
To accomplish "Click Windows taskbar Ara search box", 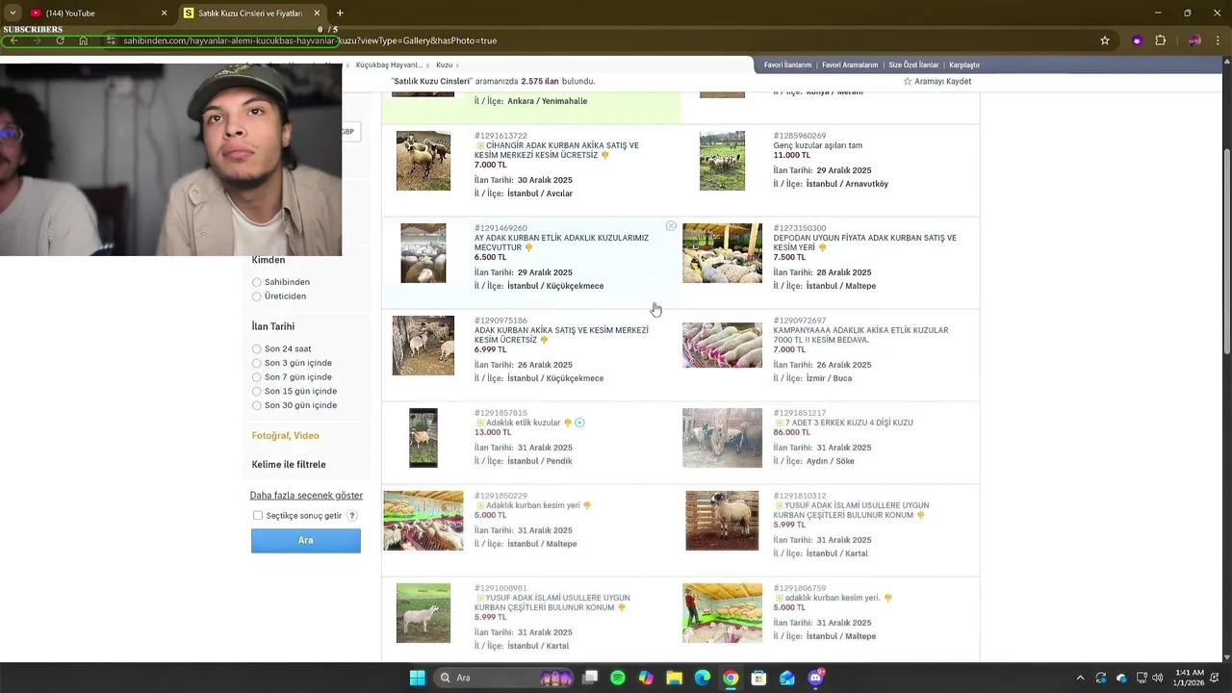I will click(x=505, y=678).
